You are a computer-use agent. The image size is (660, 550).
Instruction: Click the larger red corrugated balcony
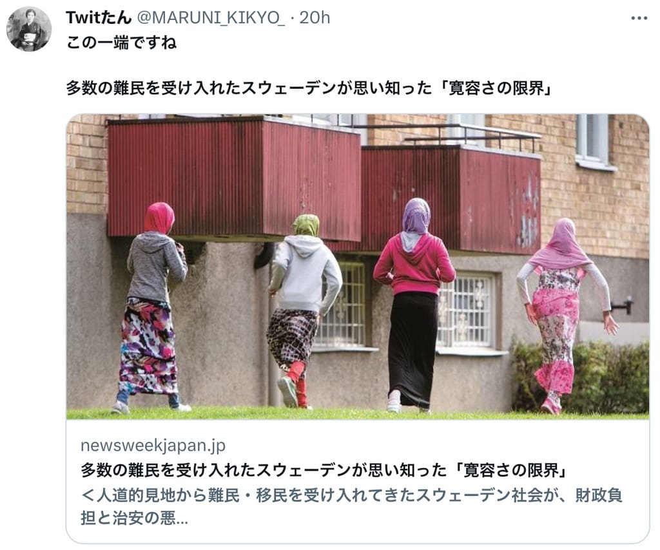pyautogui.click(x=234, y=178)
